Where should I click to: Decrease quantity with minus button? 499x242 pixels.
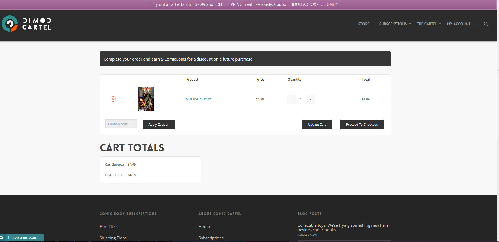(x=292, y=99)
